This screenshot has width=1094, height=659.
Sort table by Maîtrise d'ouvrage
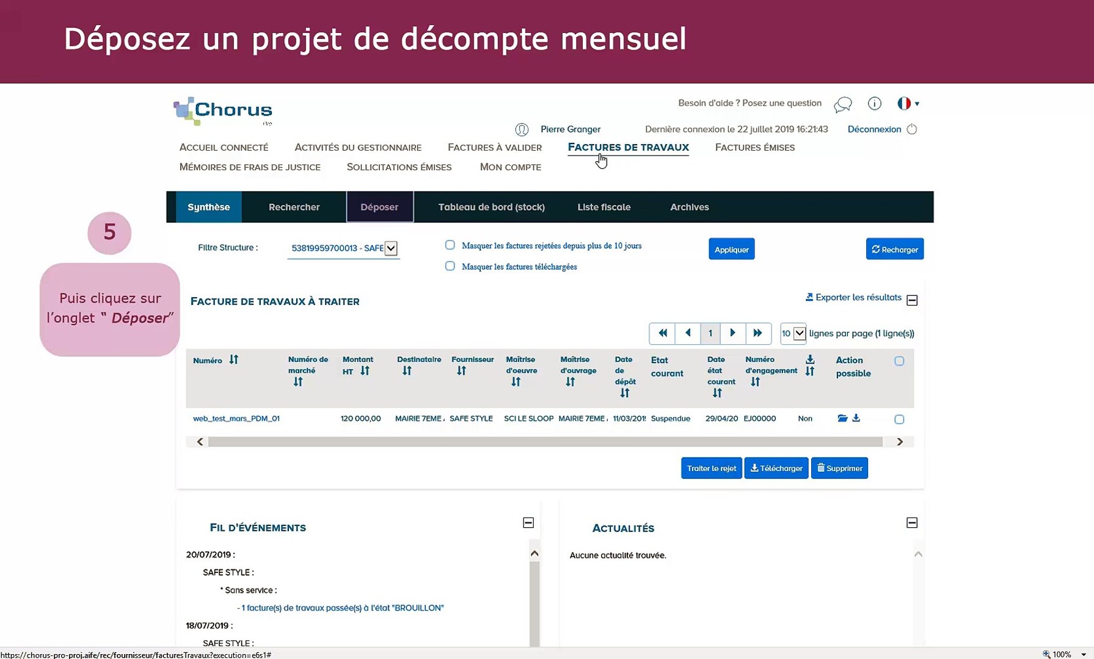571,382
